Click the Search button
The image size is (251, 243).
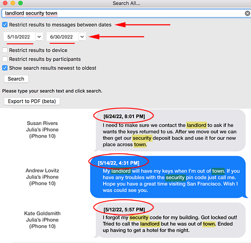pos(16,79)
